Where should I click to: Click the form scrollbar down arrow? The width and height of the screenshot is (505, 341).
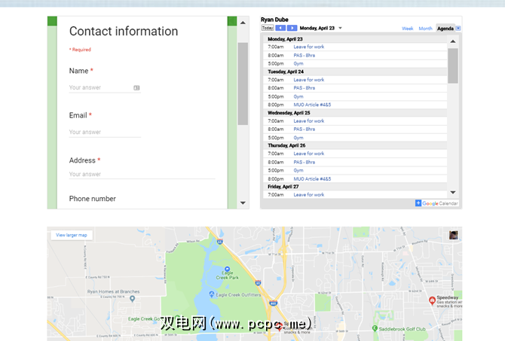tap(243, 203)
